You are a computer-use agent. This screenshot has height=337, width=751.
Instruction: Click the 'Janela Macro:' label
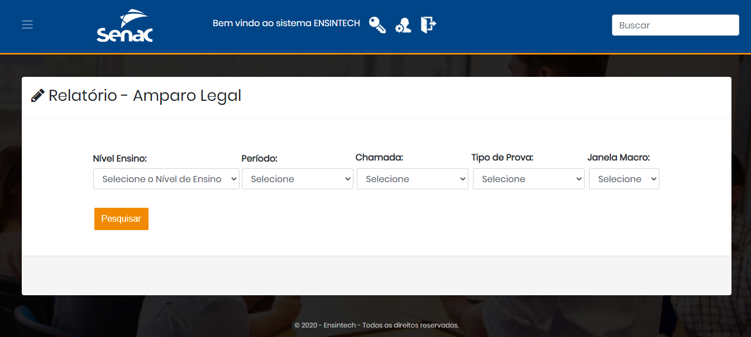[619, 158]
